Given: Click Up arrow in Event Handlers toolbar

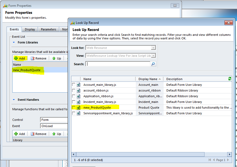Looking at the screenshot, I should point(57,134).
